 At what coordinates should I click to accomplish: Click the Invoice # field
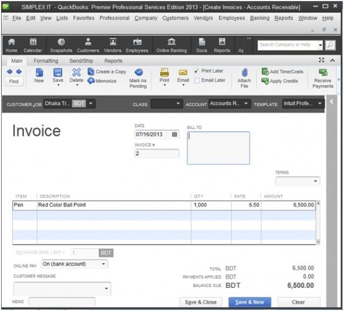click(x=157, y=153)
